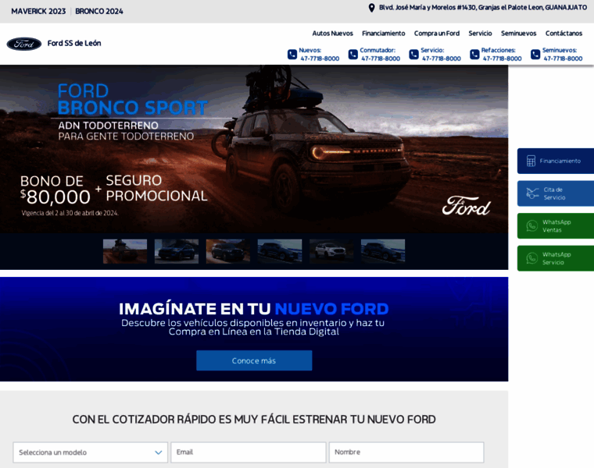Open the Servicio menu in the top navigation
Viewport: 594px width, 468px height.
tap(480, 34)
